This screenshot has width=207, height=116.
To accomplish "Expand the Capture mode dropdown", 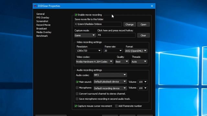I will point(85,35).
